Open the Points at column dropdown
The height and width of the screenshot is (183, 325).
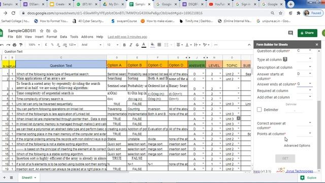pyautogui.click(x=304, y=133)
